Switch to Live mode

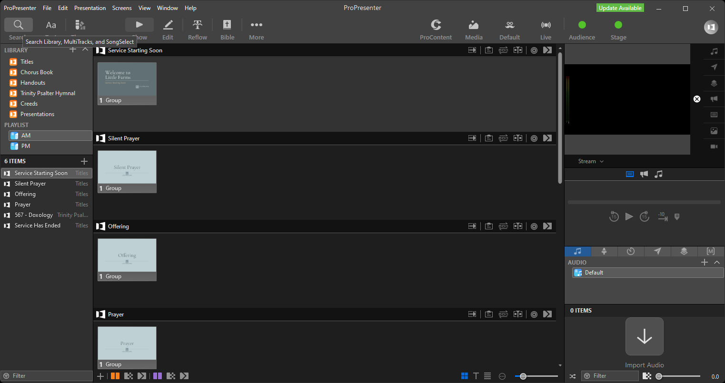pos(546,29)
